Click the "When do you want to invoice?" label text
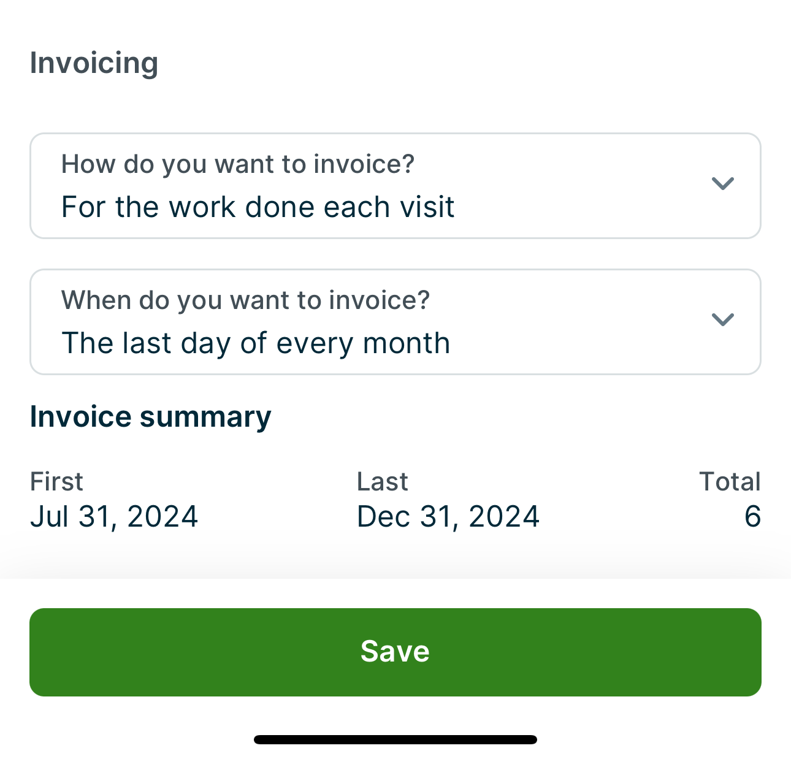Viewport: 791px width, 759px height. point(245,300)
